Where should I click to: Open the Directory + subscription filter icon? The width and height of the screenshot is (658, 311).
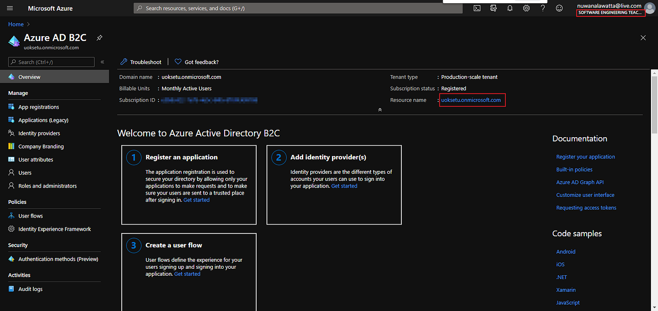tap(493, 8)
